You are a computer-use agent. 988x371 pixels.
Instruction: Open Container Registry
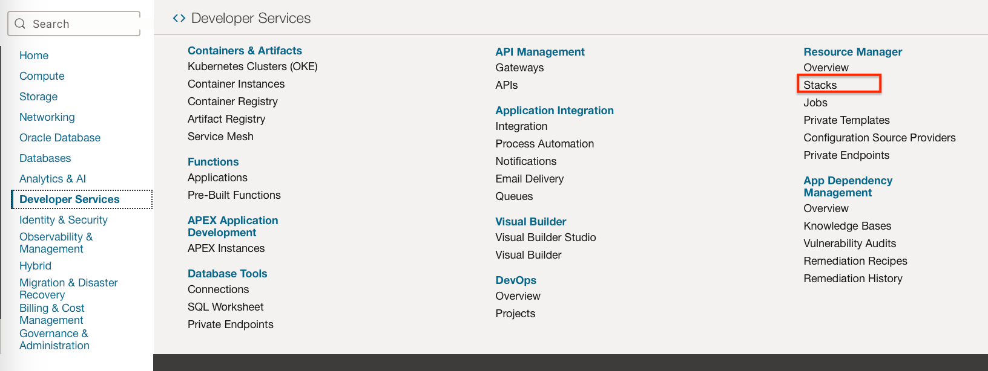(232, 102)
